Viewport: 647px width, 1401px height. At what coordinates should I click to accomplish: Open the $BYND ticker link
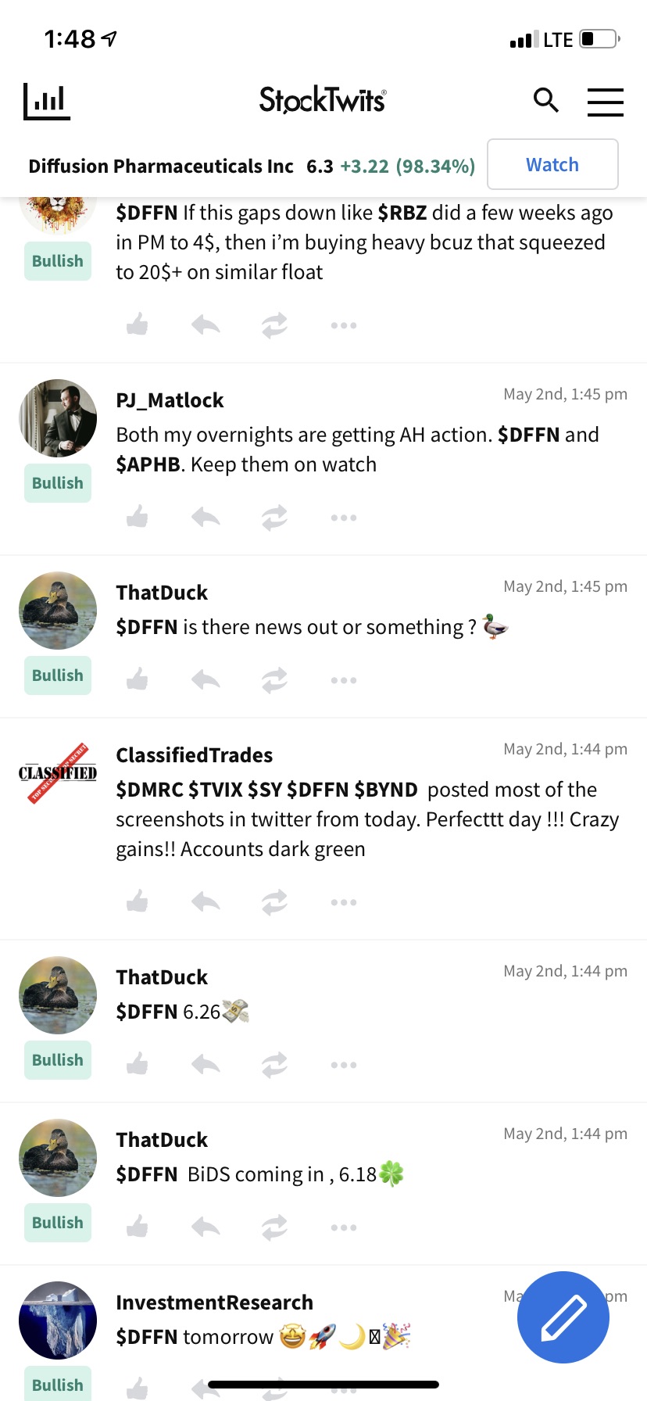pos(386,790)
